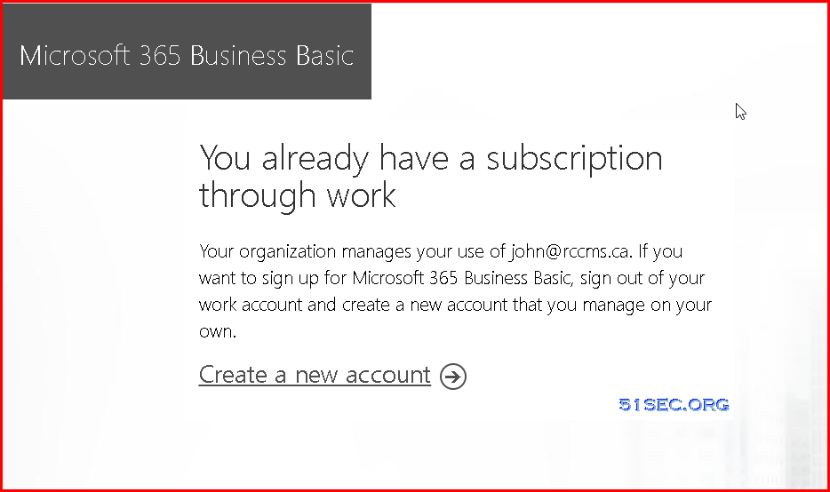Screen dimensions: 830x492
Task: Click the word You starting the heading
Action: coord(225,159)
